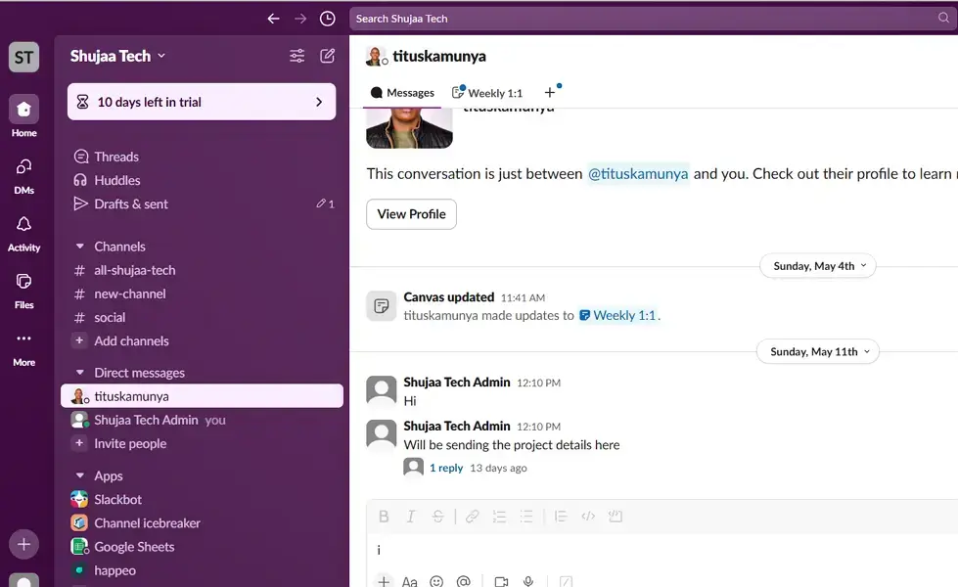Screen dimensions: 958x587
Task: Click the tituskamunya profile photo thumbnail
Action: [409, 128]
